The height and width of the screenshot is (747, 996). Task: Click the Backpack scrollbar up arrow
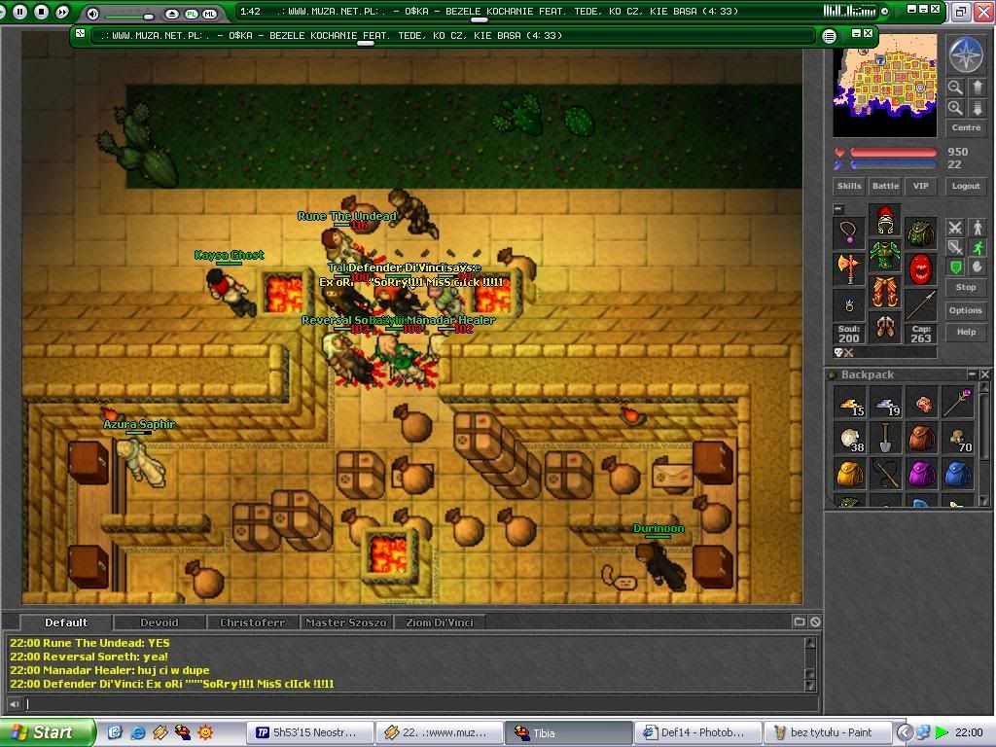coord(984,387)
